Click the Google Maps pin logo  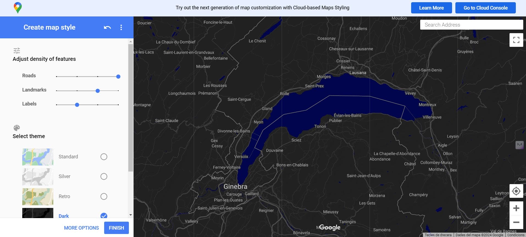(x=18, y=8)
